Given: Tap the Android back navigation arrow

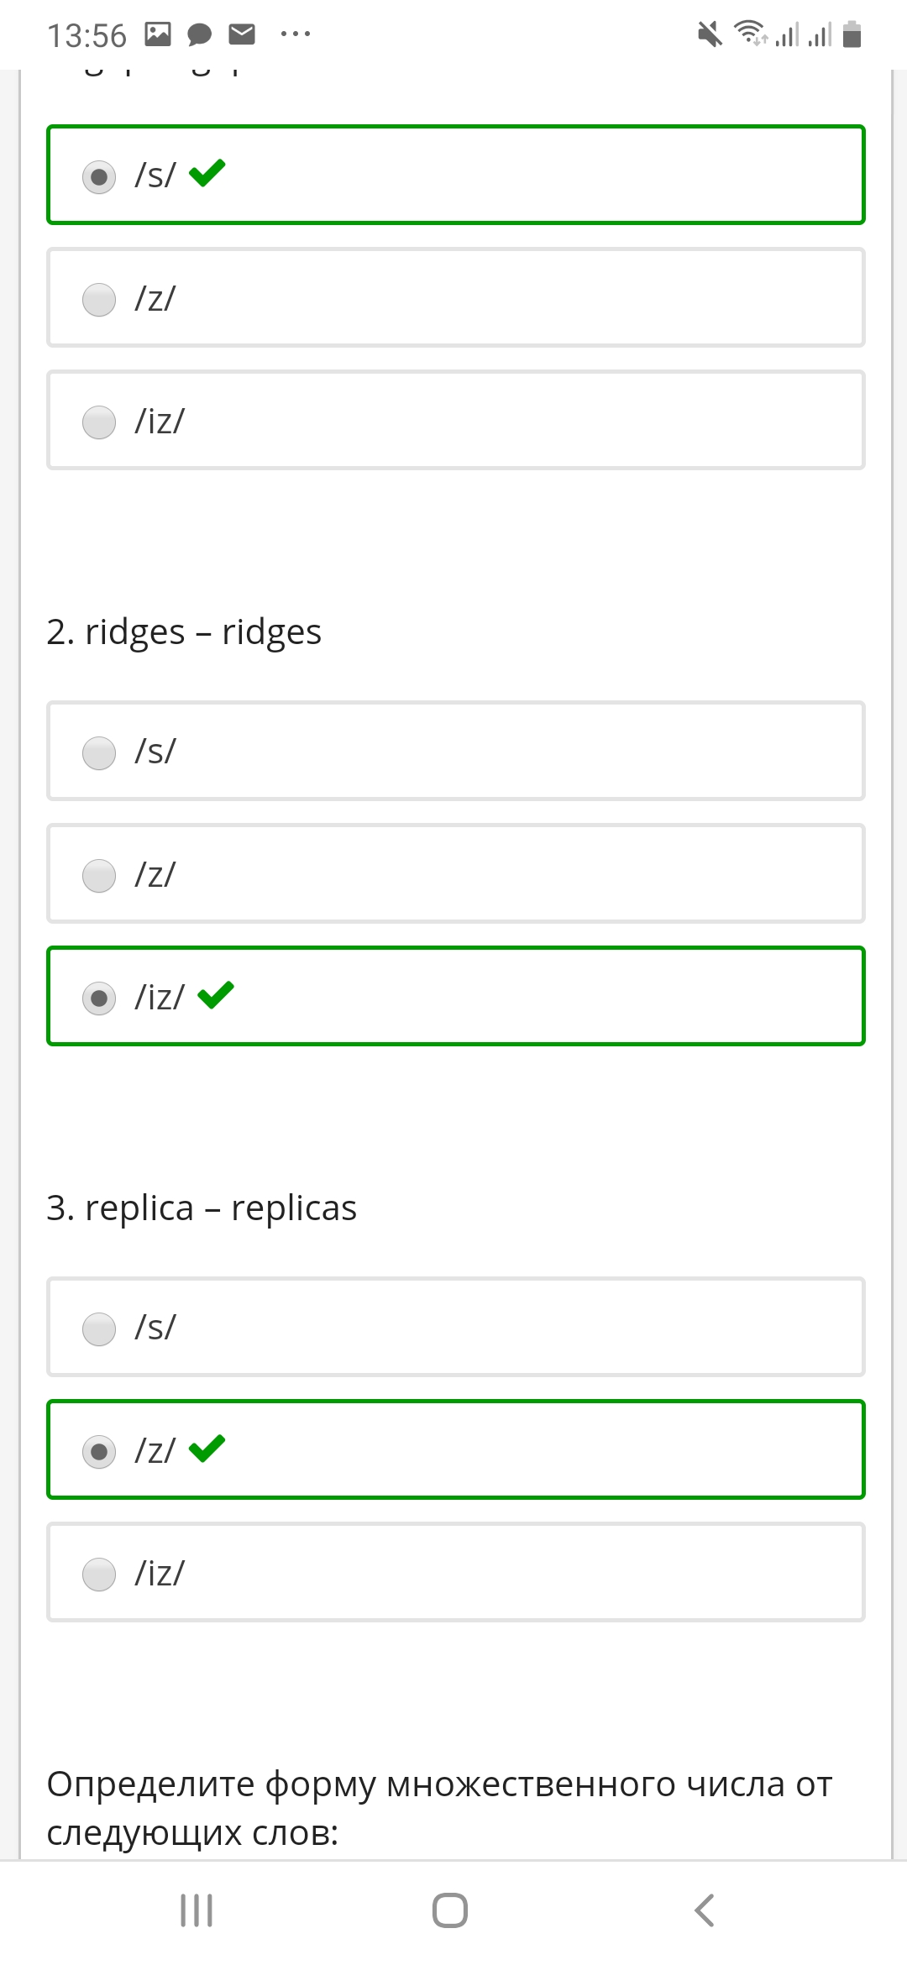Looking at the screenshot, I should pos(705,1910).
